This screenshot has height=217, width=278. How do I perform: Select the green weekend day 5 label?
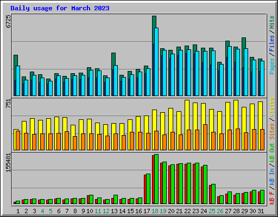pos(50,211)
